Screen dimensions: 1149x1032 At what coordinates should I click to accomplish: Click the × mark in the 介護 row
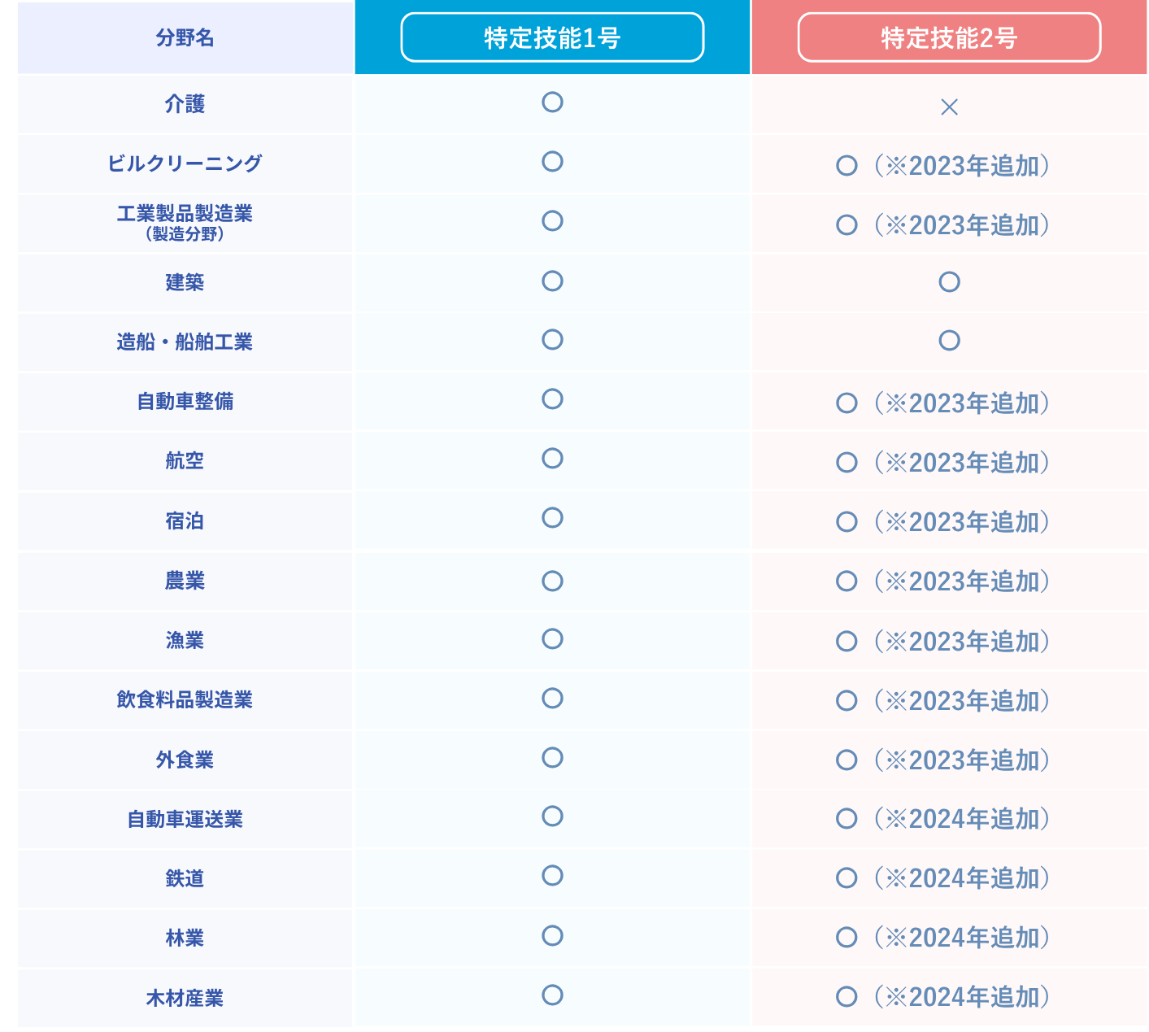949,107
